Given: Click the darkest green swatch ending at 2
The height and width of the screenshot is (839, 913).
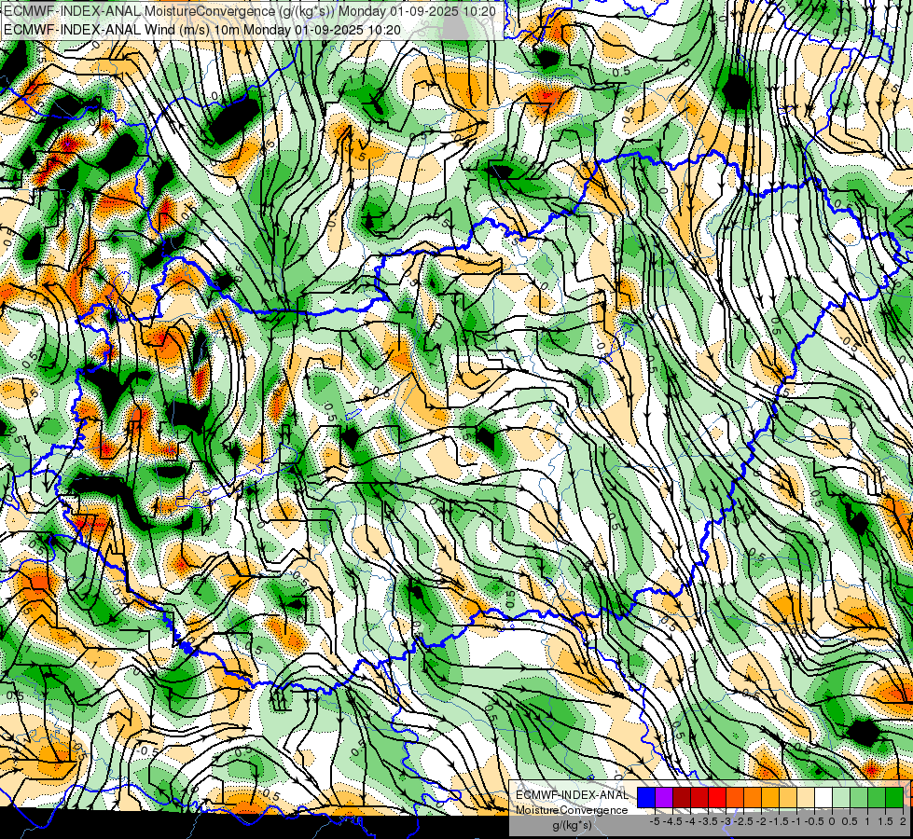Looking at the screenshot, I should point(894,797).
